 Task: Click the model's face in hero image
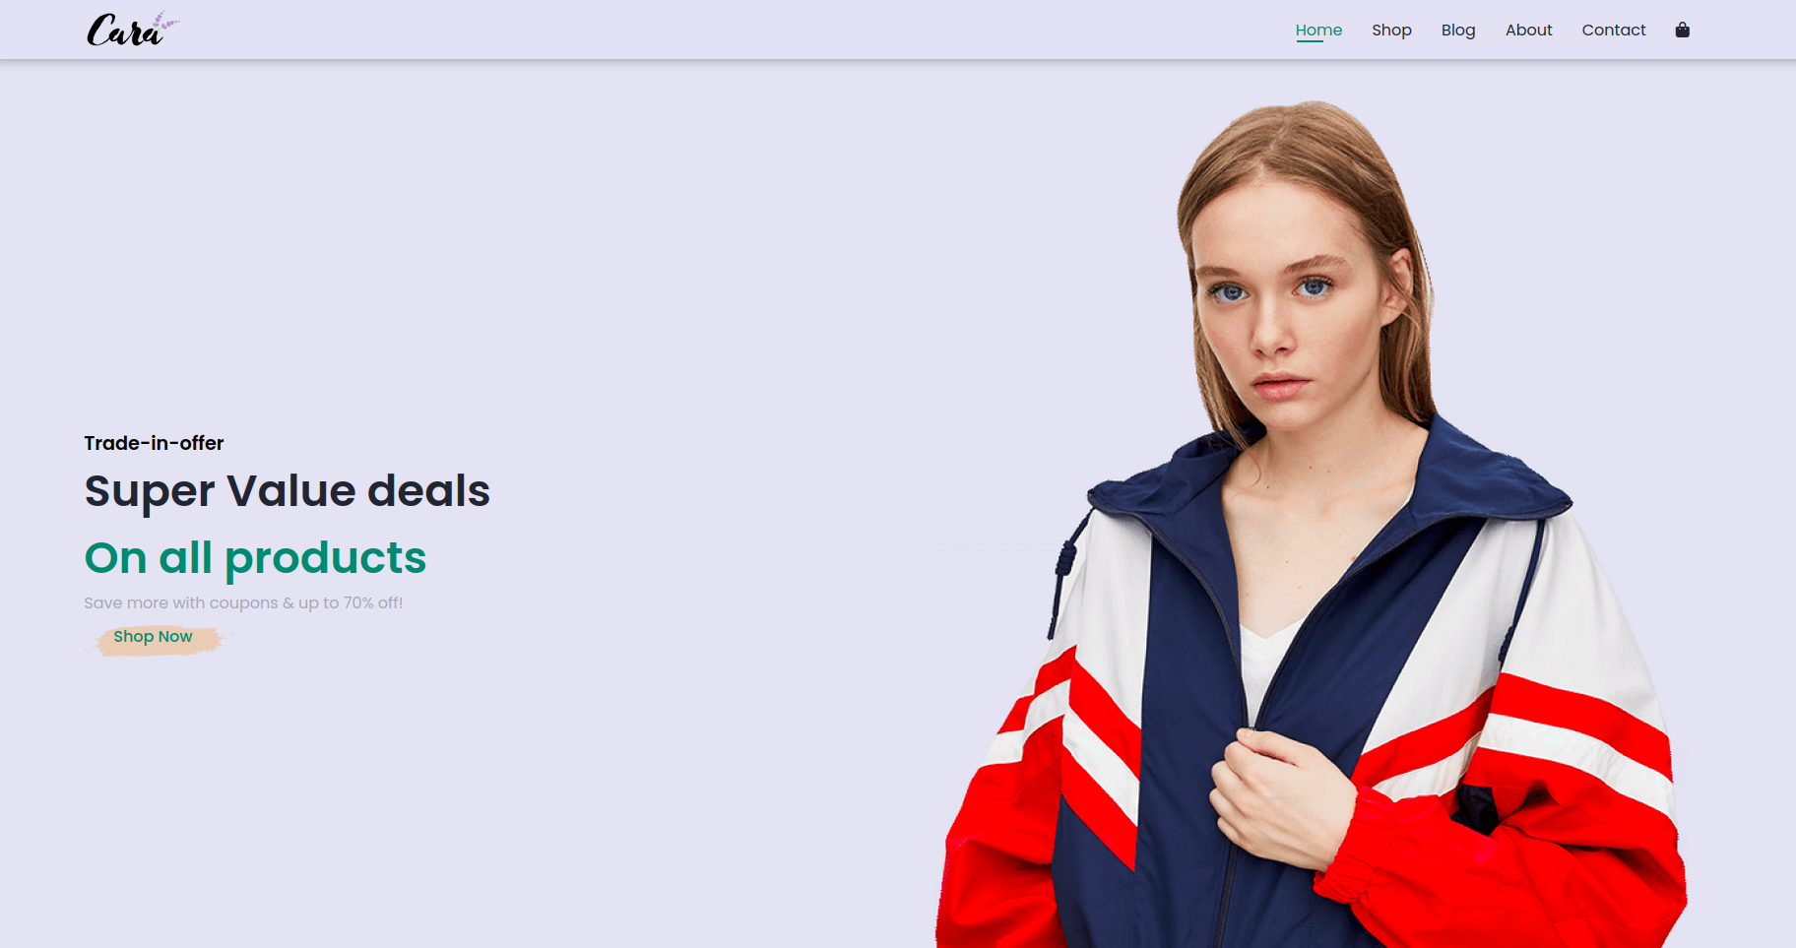pyautogui.click(x=1275, y=295)
